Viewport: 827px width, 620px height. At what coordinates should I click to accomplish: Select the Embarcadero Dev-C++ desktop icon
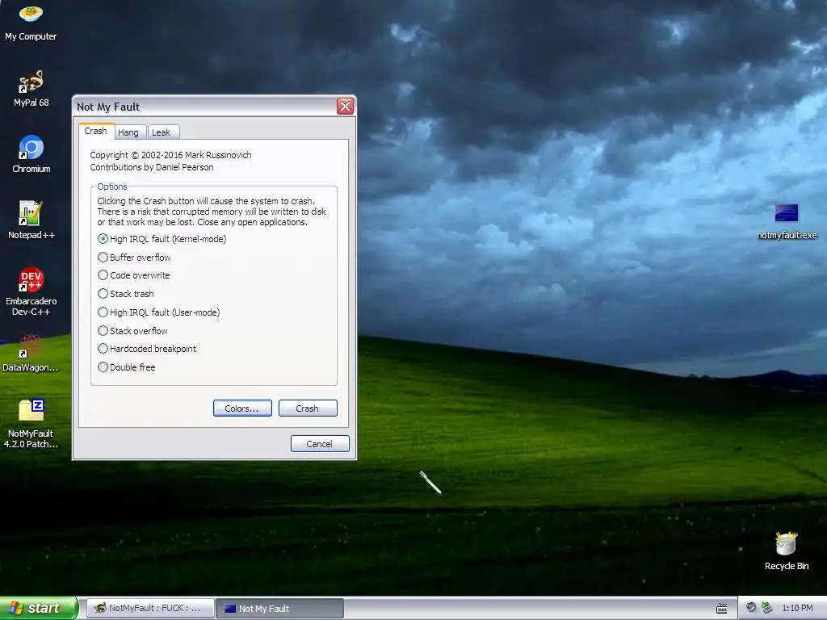(31, 291)
